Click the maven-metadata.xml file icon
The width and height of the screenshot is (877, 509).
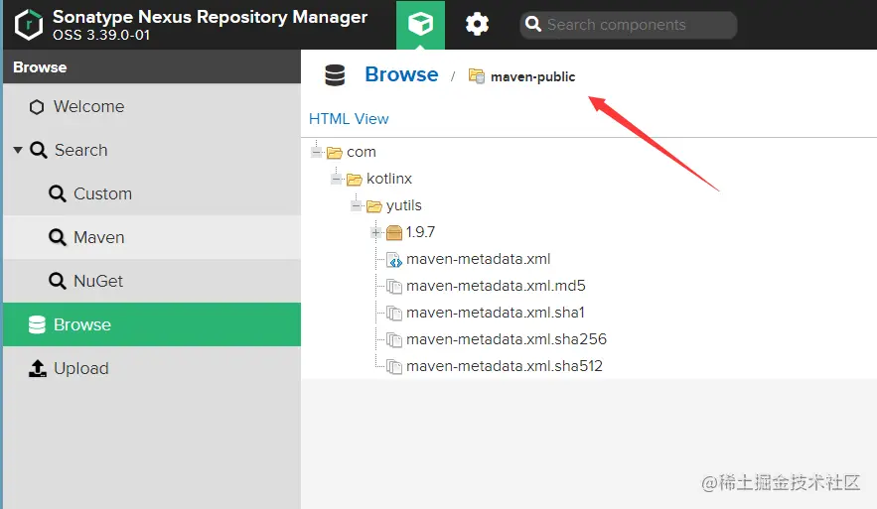point(394,260)
